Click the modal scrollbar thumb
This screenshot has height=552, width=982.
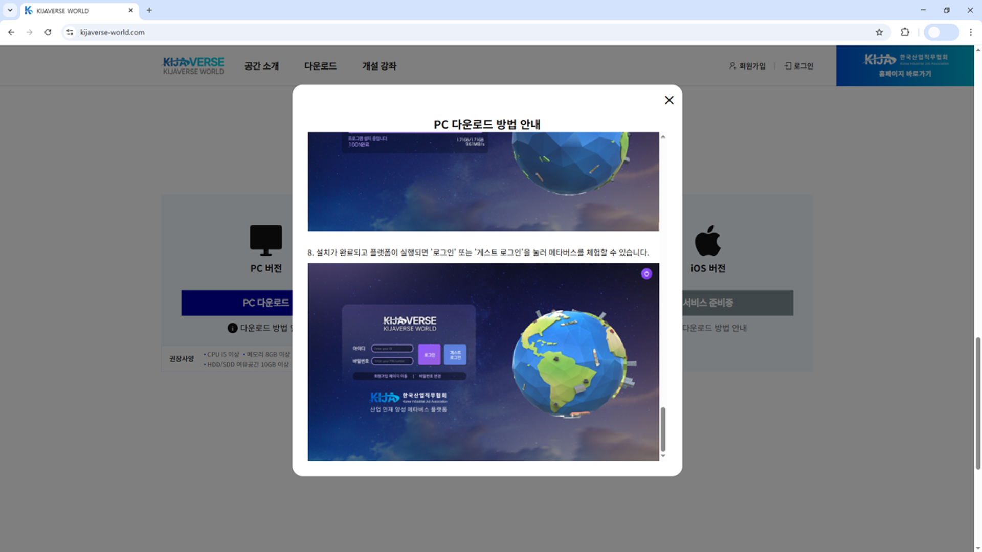[663, 428]
